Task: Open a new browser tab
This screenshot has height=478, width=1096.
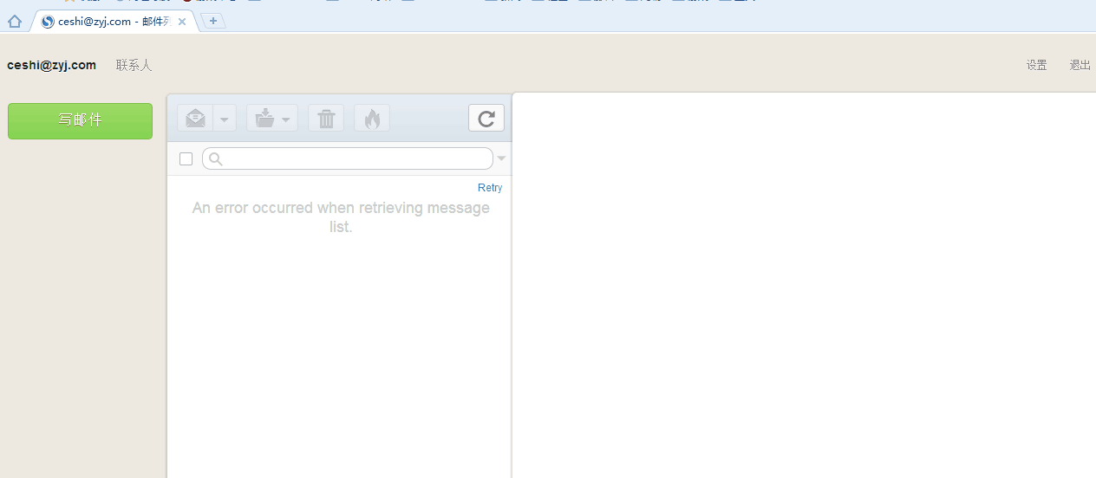Action: [213, 21]
